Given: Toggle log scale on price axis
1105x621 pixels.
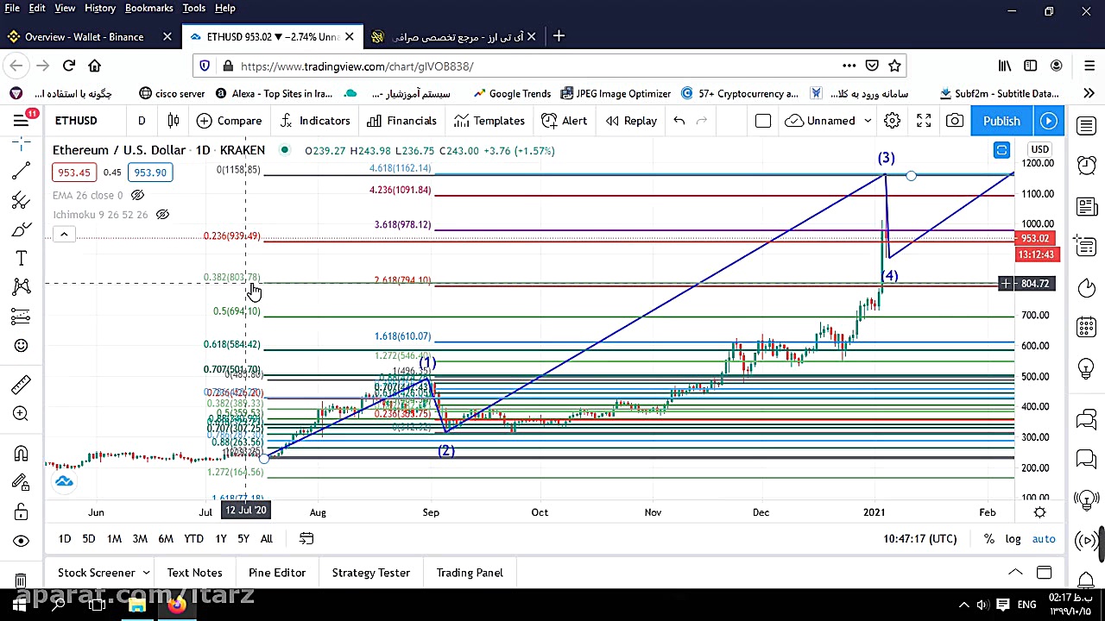Looking at the screenshot, I should [1013, 539].
